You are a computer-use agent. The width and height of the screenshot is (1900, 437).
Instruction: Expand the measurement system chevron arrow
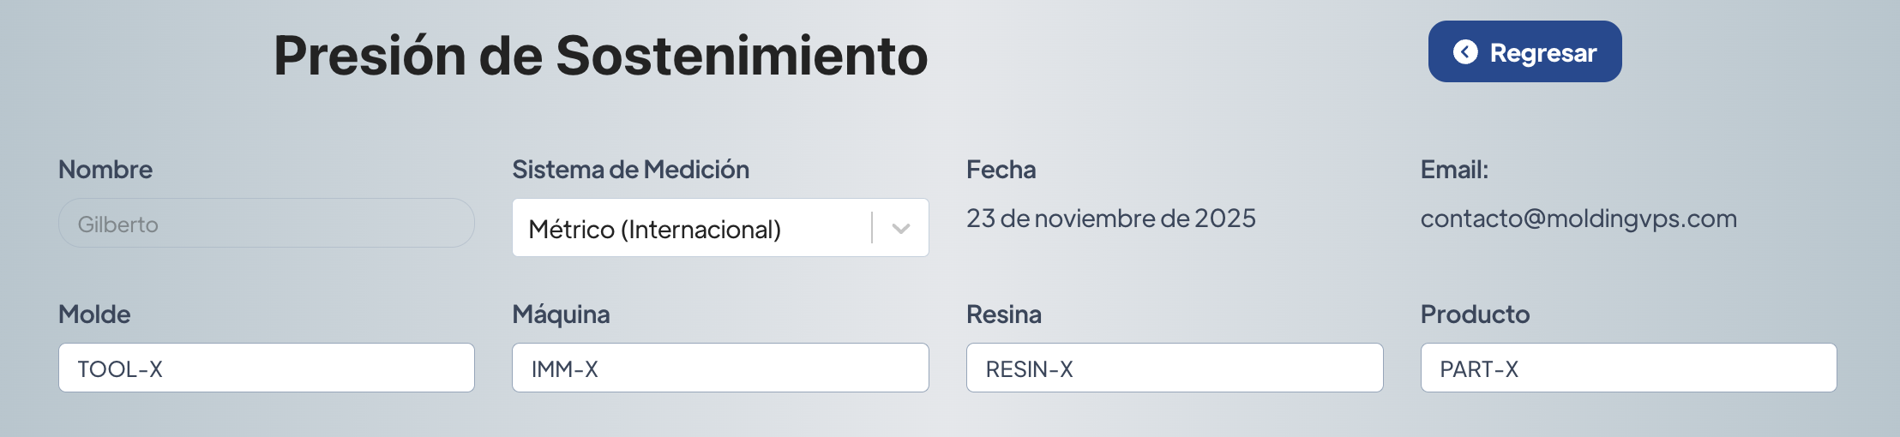tap(900, 228)
